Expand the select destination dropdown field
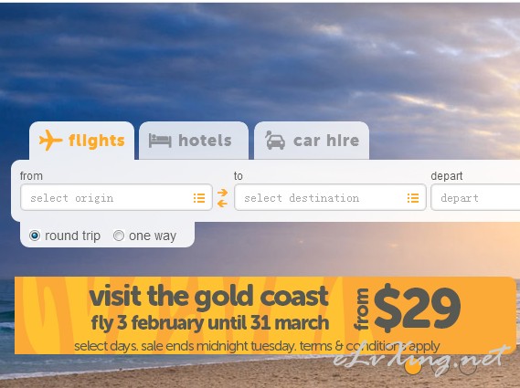This screenshot has width=520, height=388. click(330, 197)
